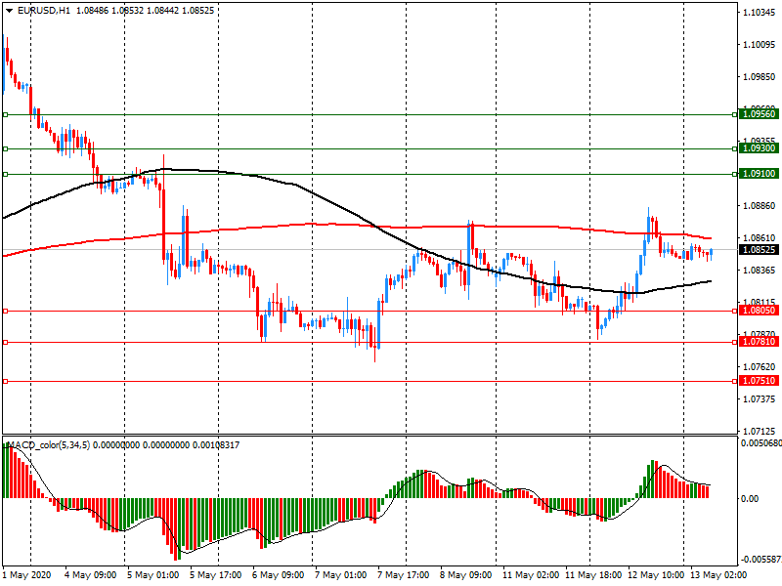
Task: Click the 7 May 17:00 time axis label
Action: click(x=403, y=575)
